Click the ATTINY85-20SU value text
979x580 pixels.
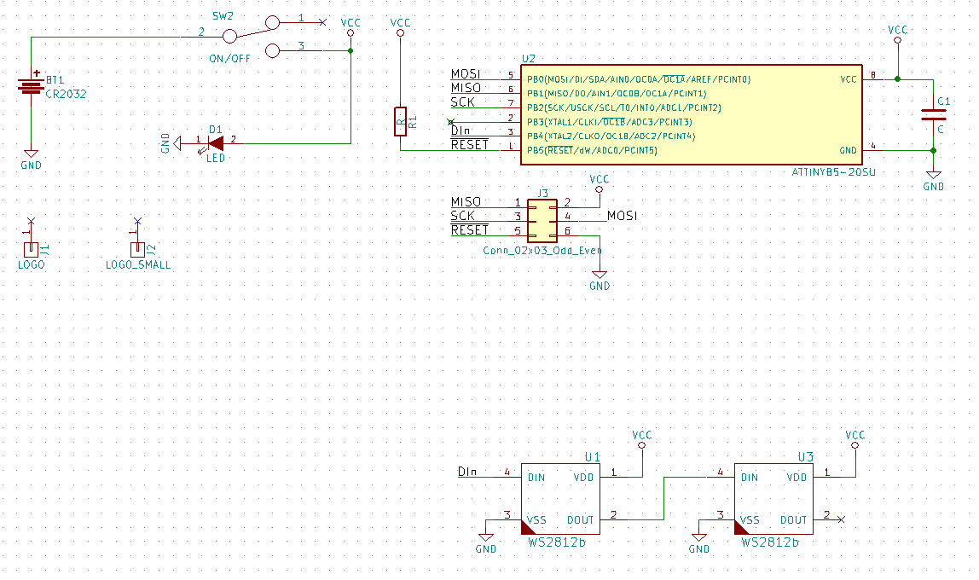(x=833, y=172)
